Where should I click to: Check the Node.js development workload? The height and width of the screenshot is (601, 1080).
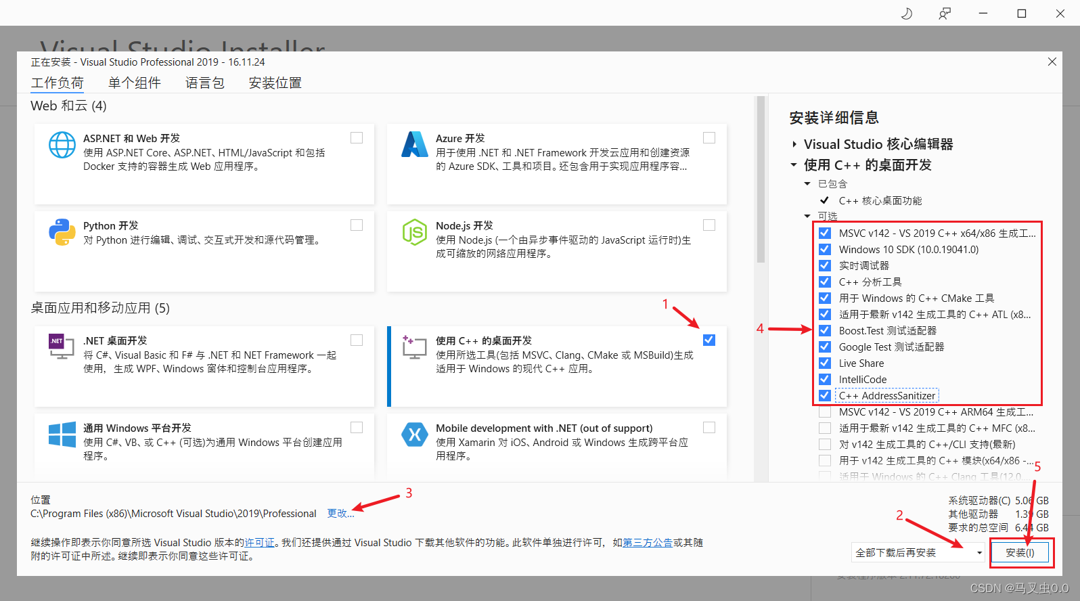click(x=709, y=225)
